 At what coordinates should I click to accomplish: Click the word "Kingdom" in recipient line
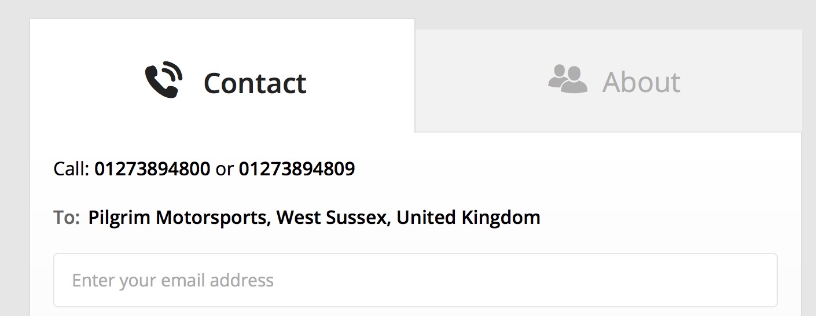click(501, 218)
